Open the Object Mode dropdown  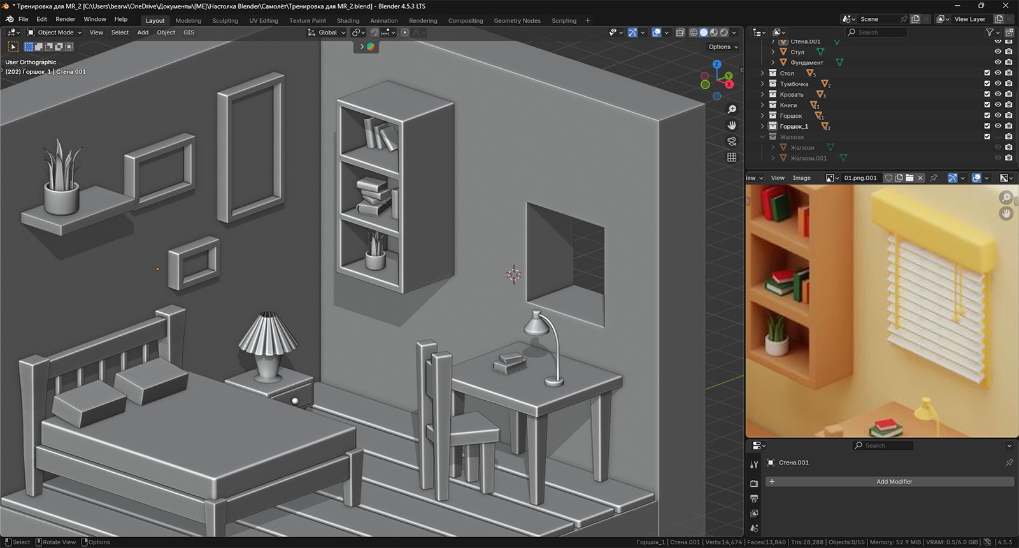55,32
